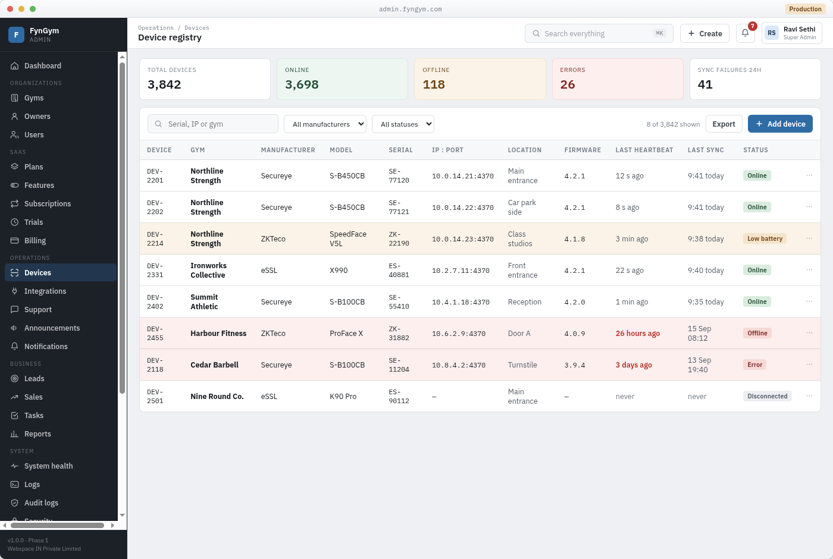Open row actions for DEV-2214
This screenshot has height=559, width=833.
point(809,238)
